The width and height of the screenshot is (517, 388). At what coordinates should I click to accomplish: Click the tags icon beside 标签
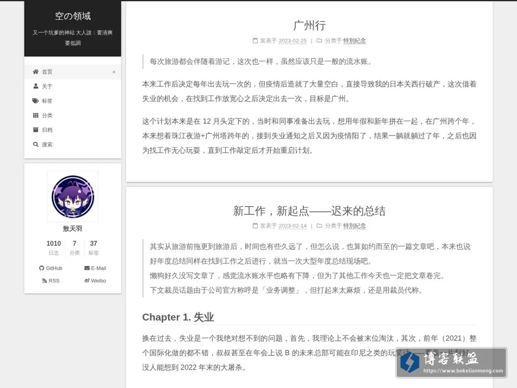36,101
